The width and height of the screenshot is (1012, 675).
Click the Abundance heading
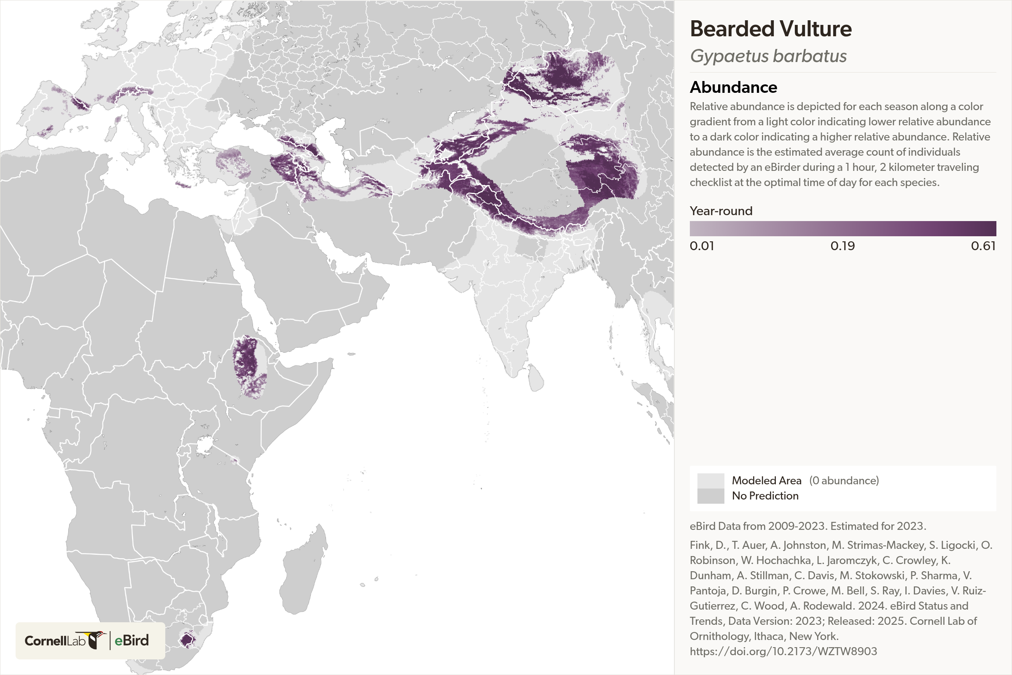tap(733, 87)
